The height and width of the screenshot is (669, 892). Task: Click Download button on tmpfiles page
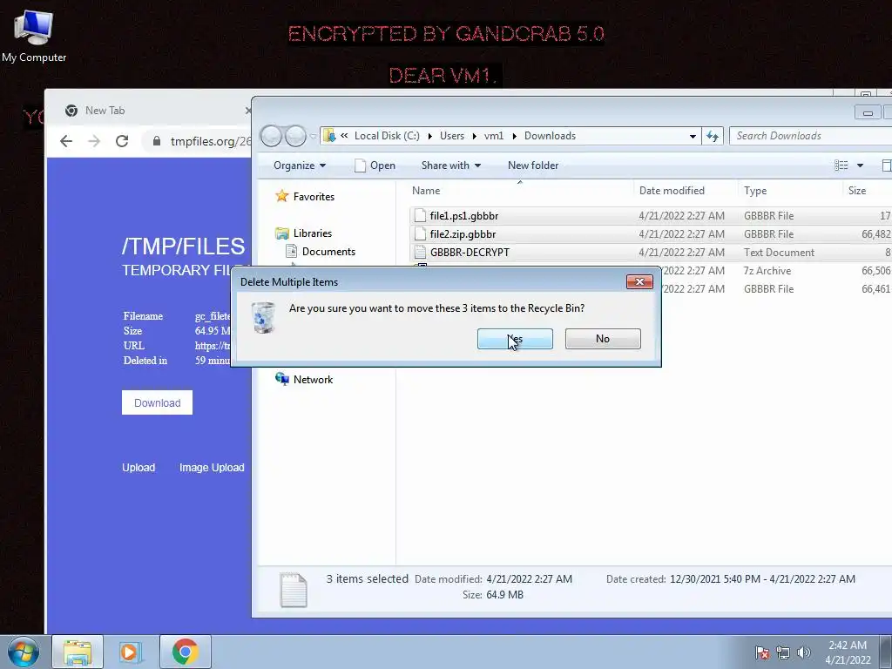point(157,402)
